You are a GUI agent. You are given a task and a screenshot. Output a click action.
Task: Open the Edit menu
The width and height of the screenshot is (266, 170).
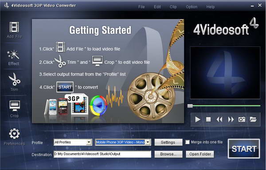tap(157, 7)
